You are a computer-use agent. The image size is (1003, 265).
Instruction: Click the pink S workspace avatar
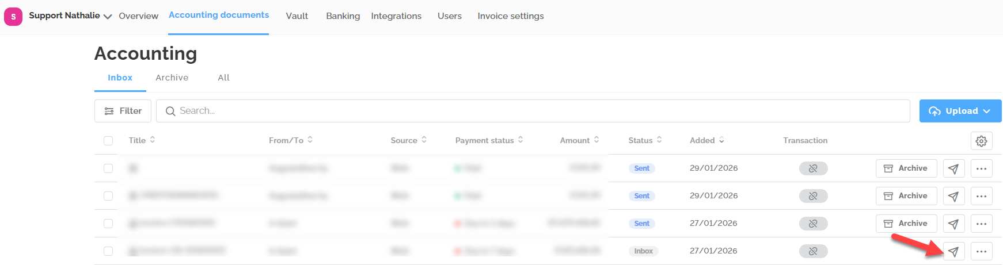pos(13,17)
